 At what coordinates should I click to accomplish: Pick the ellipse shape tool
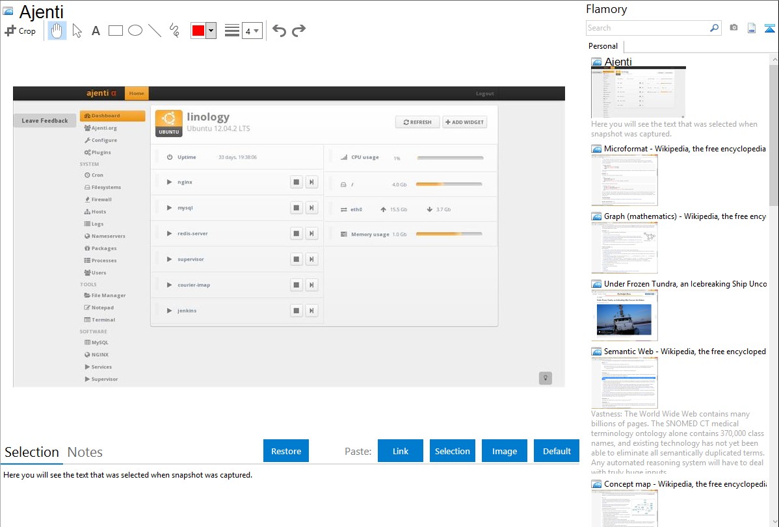[x=135, y=31]
